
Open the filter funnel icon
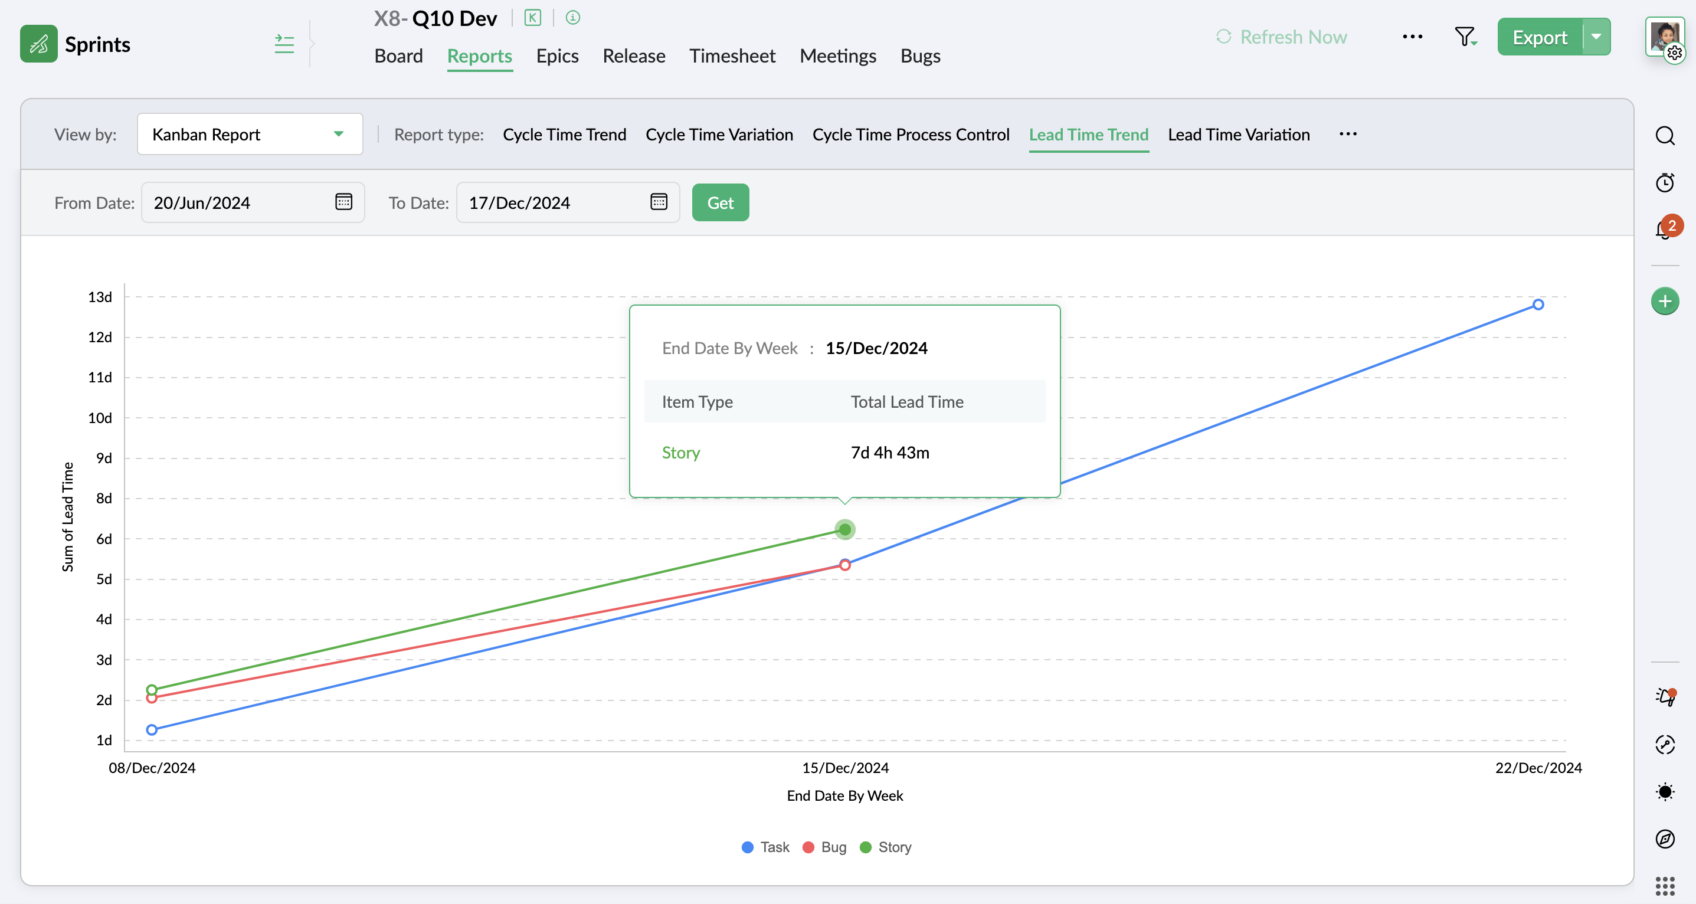coord(1465,37)
